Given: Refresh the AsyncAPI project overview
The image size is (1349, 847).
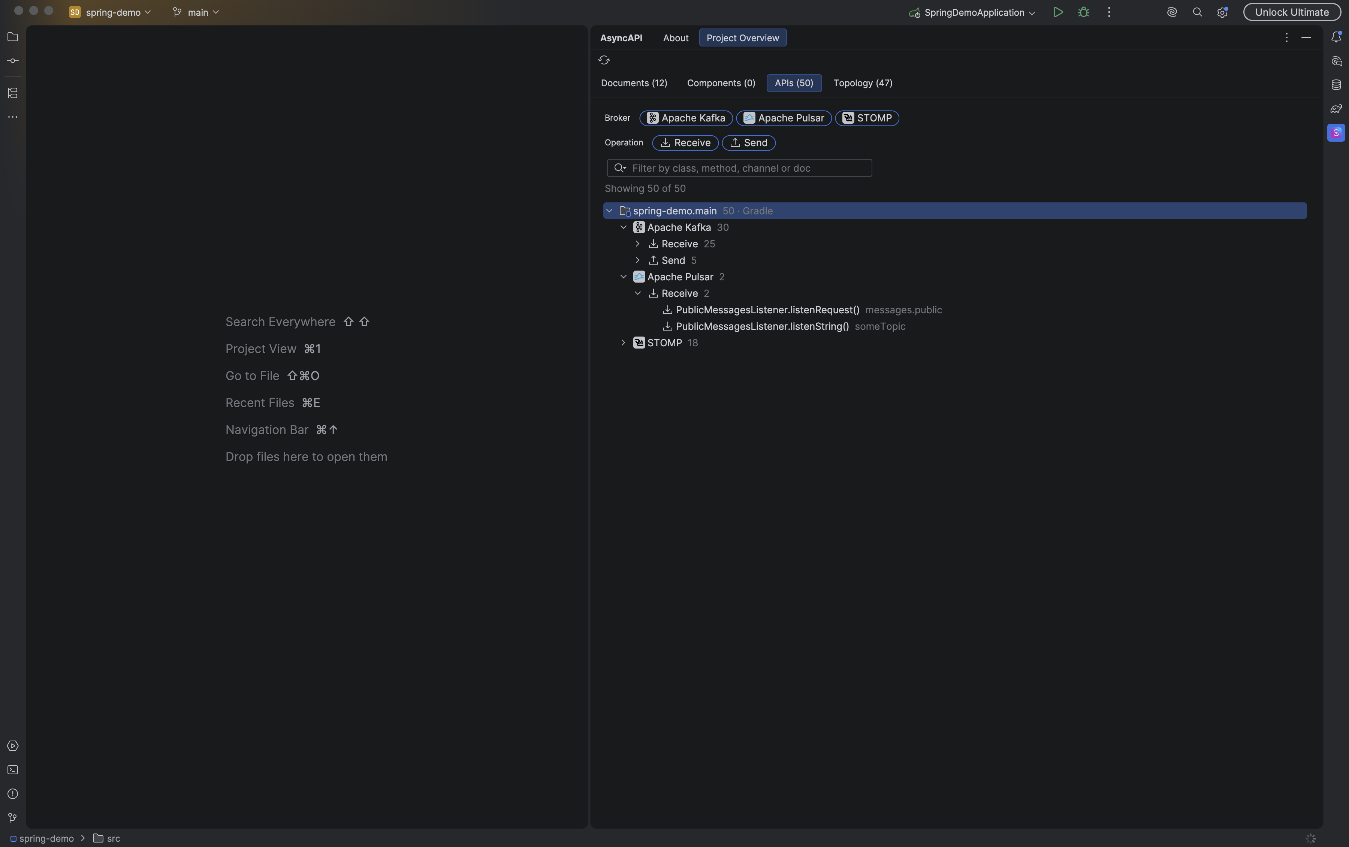Looking at the screenshot, I should [604, 60].
